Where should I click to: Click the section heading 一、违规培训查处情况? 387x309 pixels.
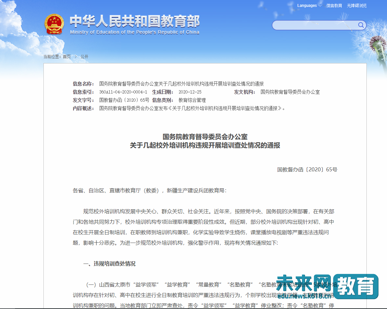point(109,264)
